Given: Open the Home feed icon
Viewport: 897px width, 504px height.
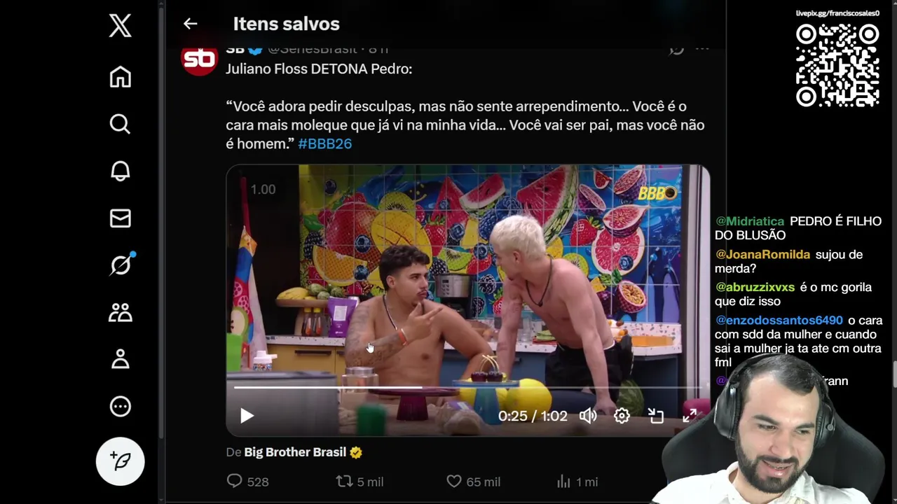Looking at the screenshot, I should point(121,77).
